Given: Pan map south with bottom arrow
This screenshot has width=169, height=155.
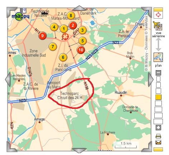Looking at the screenshot, I should 79,151.
